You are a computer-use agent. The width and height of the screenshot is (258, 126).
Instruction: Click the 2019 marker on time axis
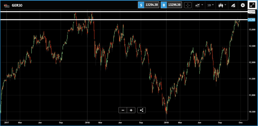click(166, 122)
